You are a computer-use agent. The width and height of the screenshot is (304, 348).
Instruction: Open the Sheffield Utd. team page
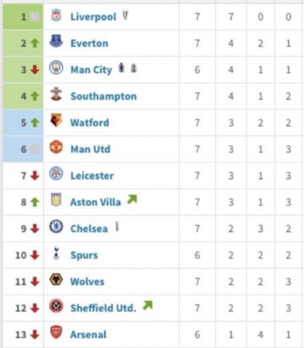point(103,308)
